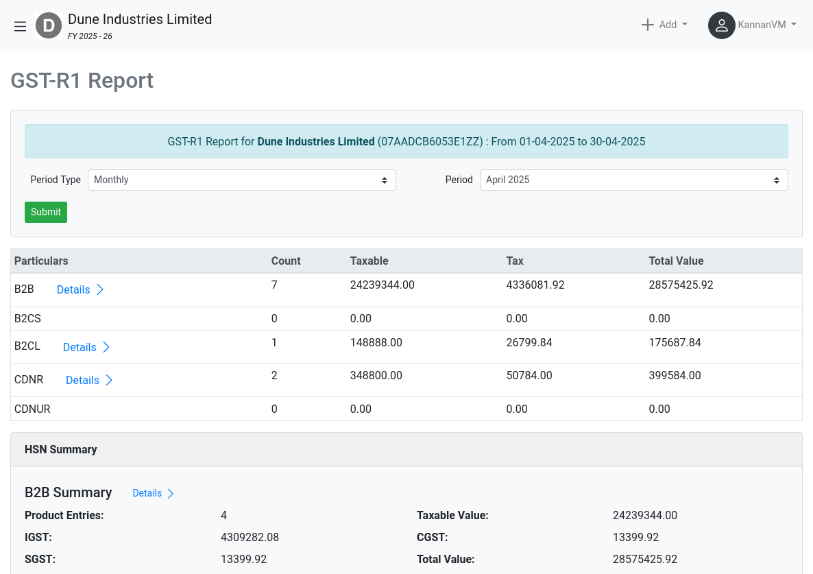Click the CDNR total value 399584.00
The height and width of the screenshot is (574, 813).
[x=675, y=375]
